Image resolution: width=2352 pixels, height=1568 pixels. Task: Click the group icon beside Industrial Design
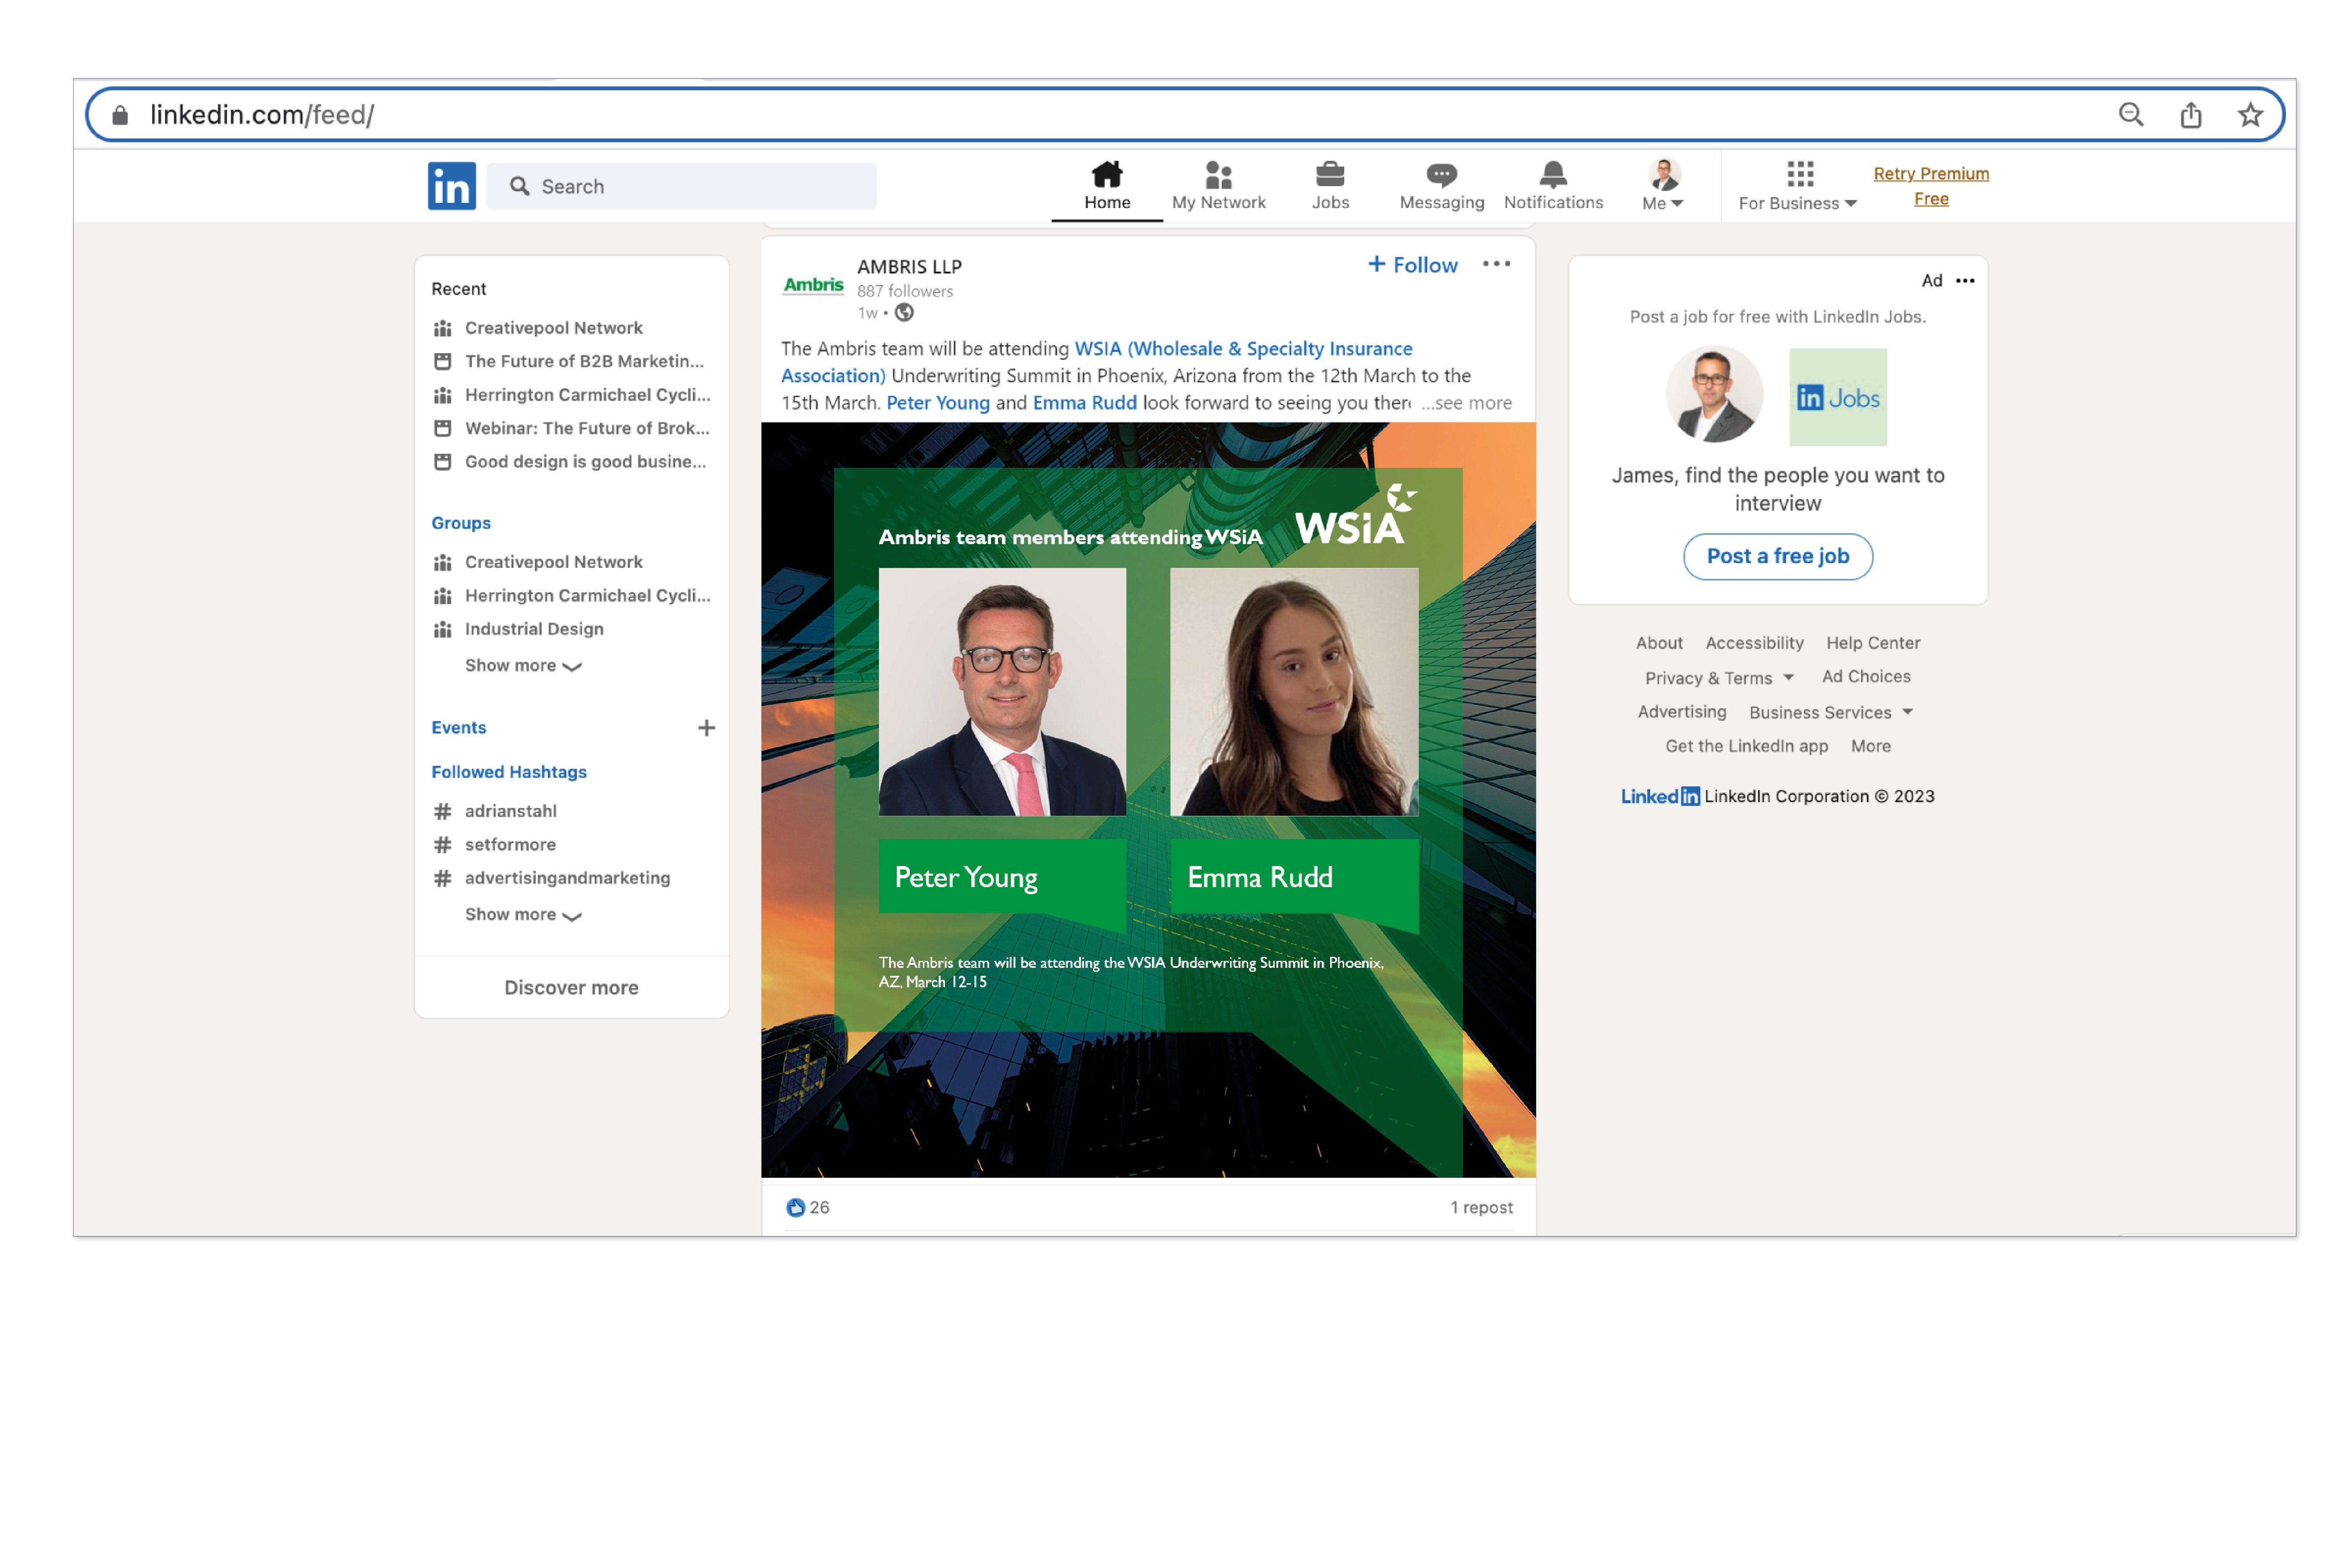point(443,629)
